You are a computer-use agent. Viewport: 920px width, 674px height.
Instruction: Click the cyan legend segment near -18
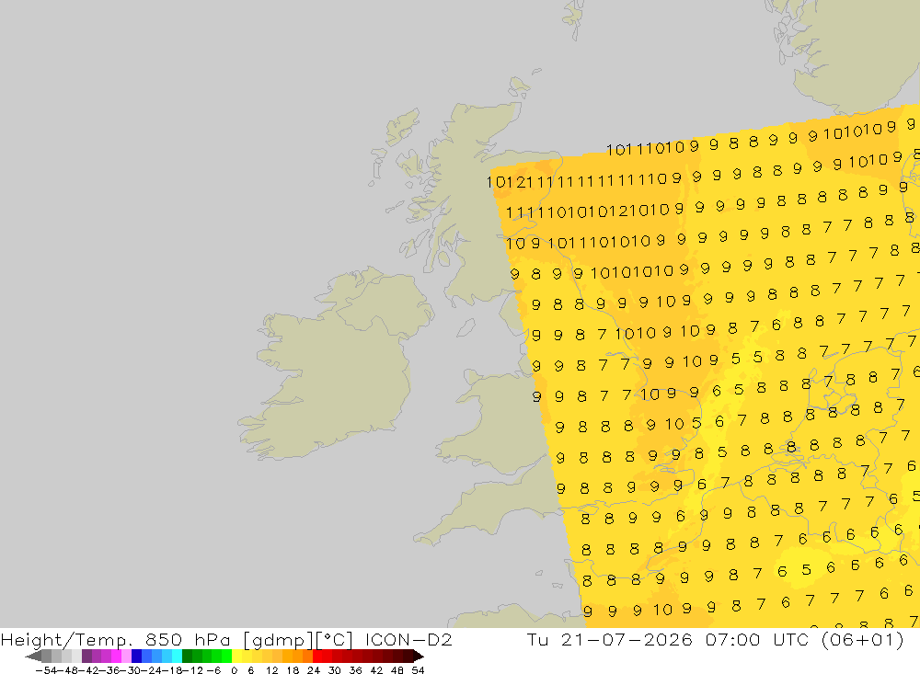click(177, 656)
